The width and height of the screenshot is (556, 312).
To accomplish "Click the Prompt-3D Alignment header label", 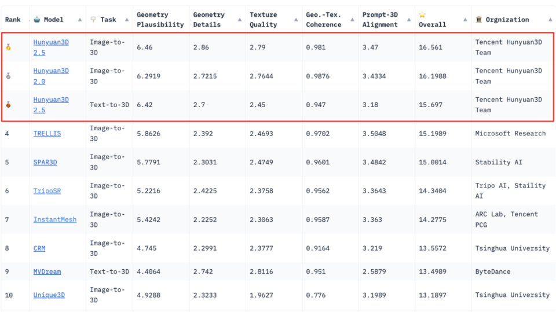I will [x=380, y=20].
